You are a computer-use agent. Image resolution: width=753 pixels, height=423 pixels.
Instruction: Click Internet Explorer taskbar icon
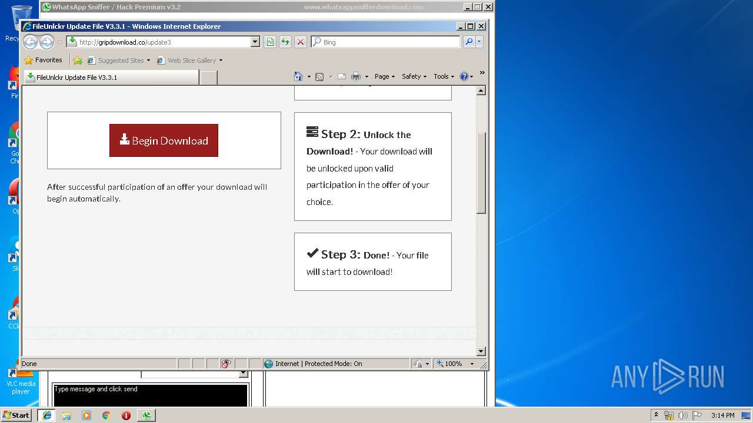pyautogui.click(x=47, y=415)
